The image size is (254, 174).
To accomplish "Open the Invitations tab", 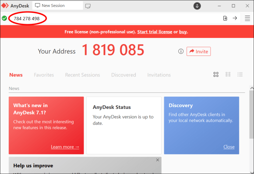I will point(159,75).
